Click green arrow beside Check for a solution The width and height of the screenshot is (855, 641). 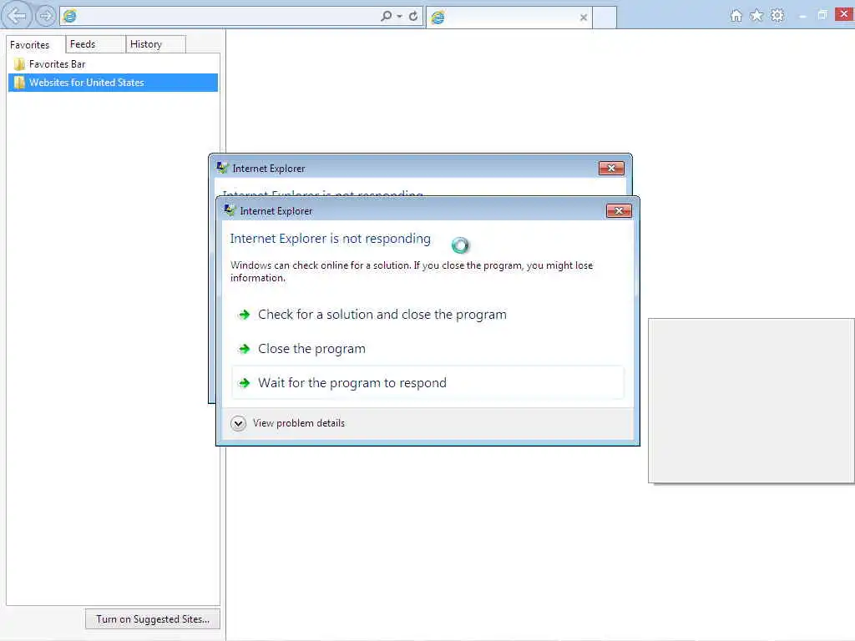(245, 315)
